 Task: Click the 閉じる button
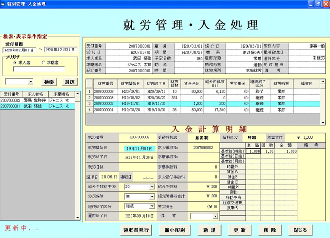coord(300,230)
